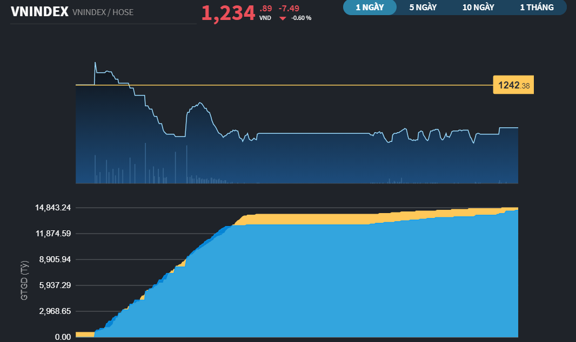Click the GTGD (Tỷ) axis title

[24, 281]
